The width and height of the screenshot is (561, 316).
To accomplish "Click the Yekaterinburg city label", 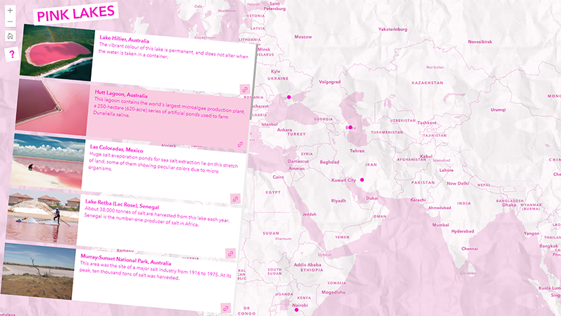I will click(x=393, y=29).
